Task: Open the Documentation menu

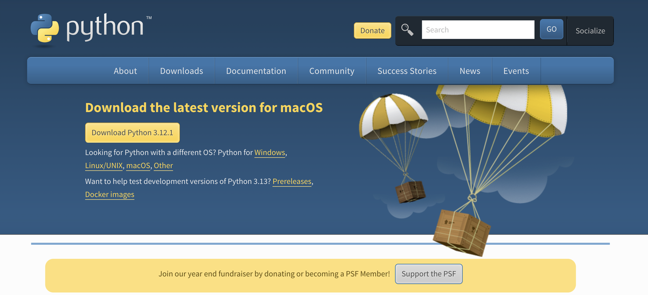Action: [x=256, y=71]
